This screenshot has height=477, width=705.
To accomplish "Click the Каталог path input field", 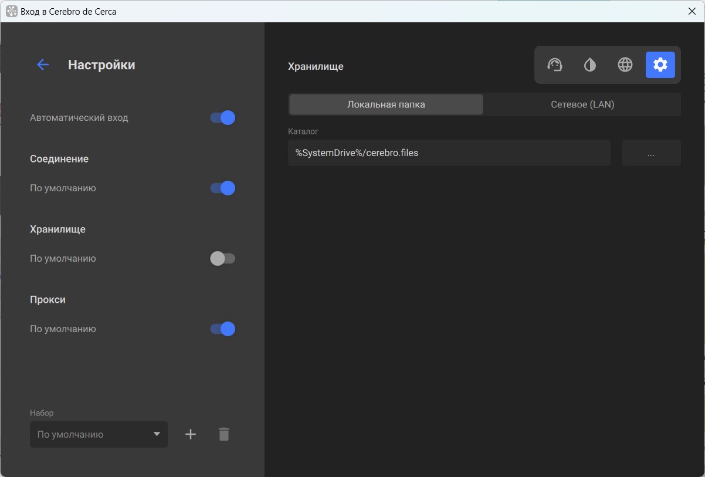I will (x=449, y=153).
